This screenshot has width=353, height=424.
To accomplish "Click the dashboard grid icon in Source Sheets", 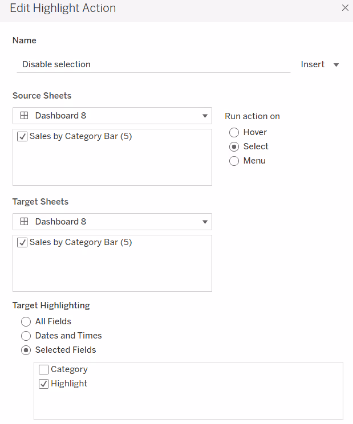I will coord(24,116).
